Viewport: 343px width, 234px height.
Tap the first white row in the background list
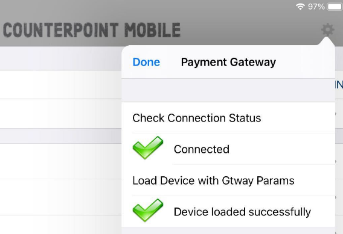pos(60,85)
